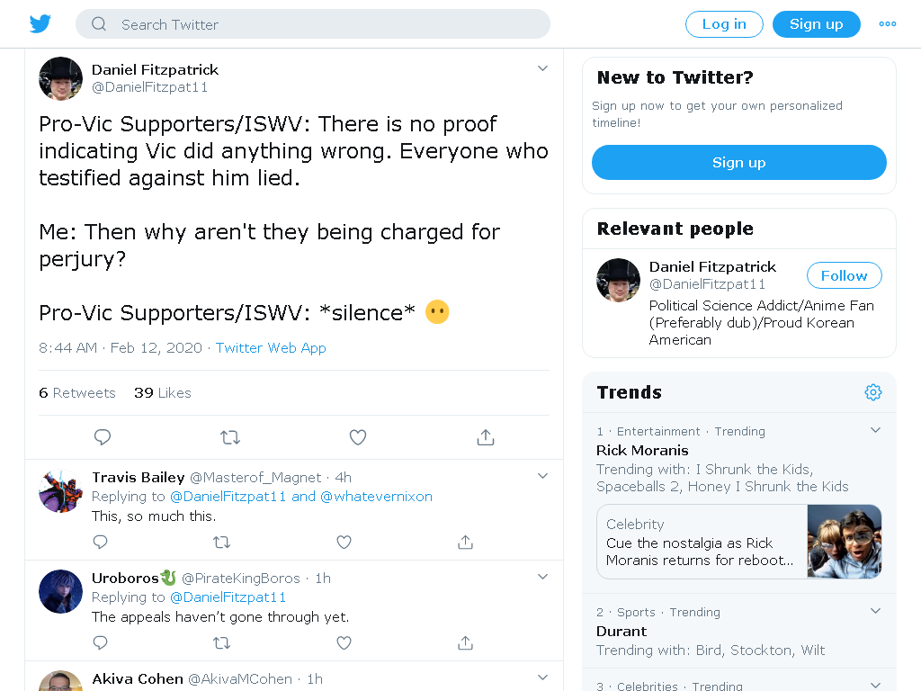Like Daniel Fitzpatrick's main tweet
The width and height of the screenshot is (921, 691).
click(358, 437)
